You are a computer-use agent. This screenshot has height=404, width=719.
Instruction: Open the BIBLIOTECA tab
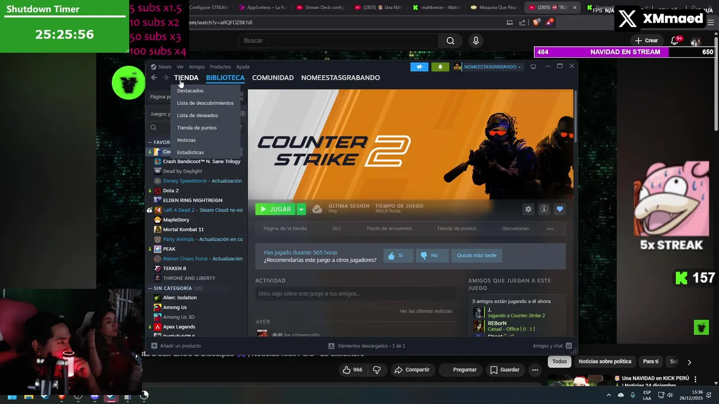click(225, 77)
